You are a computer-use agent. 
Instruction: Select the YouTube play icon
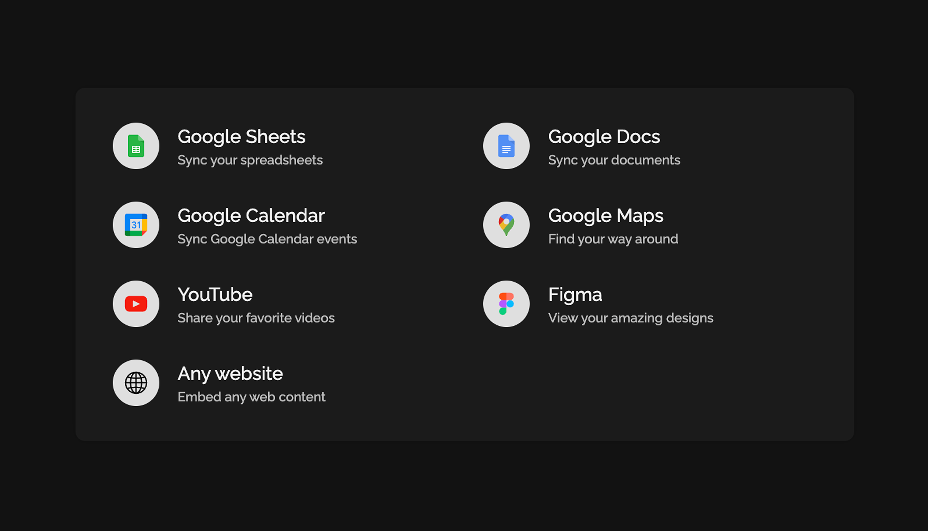click(135, 304)
